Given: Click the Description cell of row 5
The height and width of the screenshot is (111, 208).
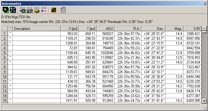Looking at the screenshot, I should pos(37,53).
